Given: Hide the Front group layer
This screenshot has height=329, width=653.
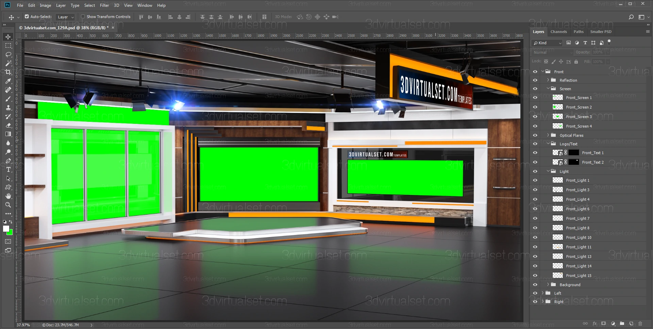Looking at the screenshot, I should coord(535,72).
